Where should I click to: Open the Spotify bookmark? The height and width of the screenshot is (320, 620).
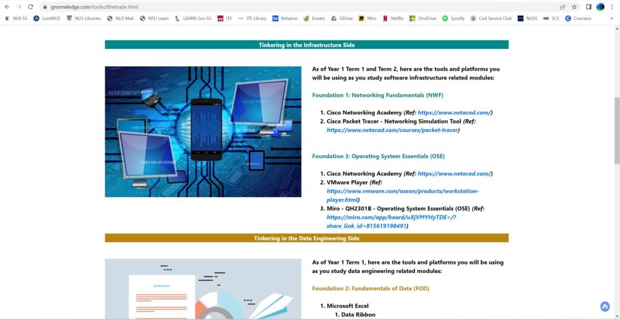pyautogui.click(x=453, y=18)
